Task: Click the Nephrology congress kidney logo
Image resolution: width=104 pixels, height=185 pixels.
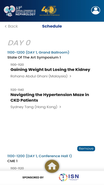Action: point(20,11)
